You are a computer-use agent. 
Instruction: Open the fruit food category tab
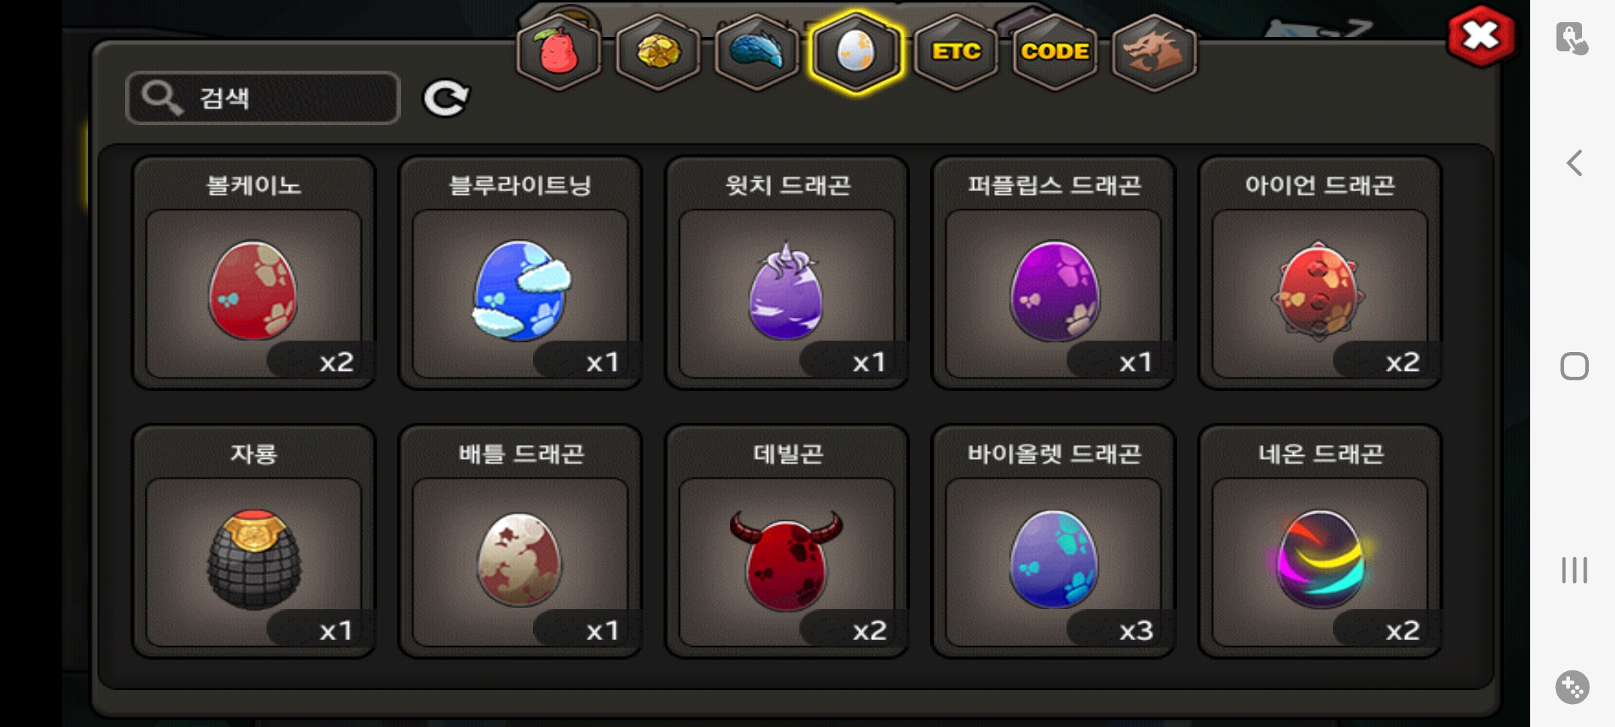pos(559,52)
